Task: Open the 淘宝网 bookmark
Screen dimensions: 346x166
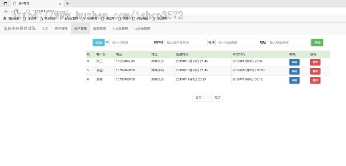Action: pyautogui.click(x=108, y=19)
